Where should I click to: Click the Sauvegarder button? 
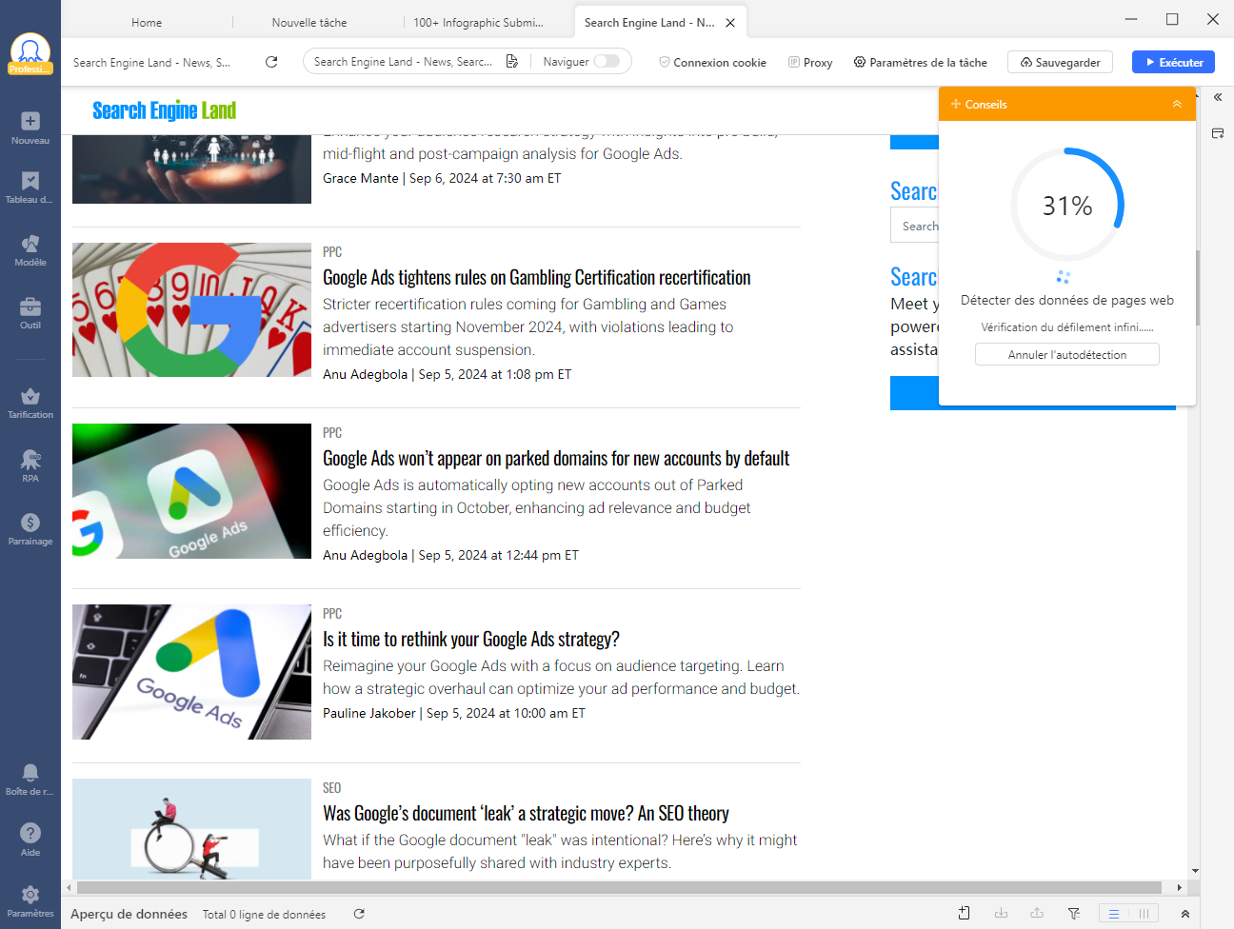click(x=1060, y=62)
